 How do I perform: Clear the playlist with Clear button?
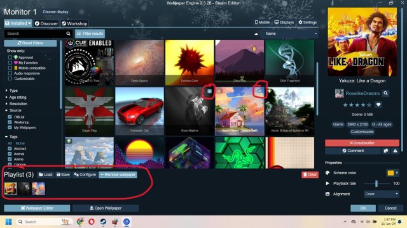tap(310, 175)
